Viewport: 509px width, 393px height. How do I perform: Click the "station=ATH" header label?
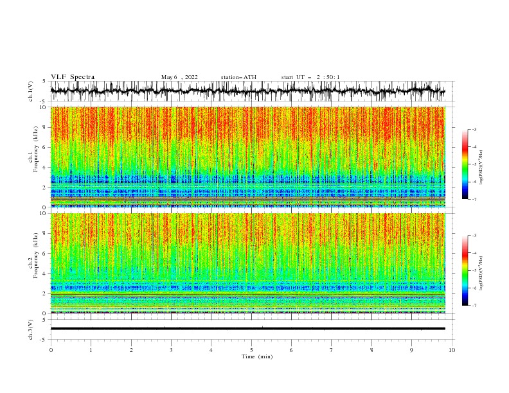[x=238, y=77]
